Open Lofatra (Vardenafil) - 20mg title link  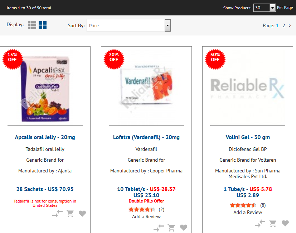tap(146, 137)
